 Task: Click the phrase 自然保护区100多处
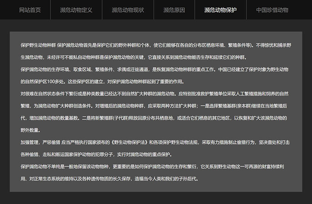[x=46, y=82]
